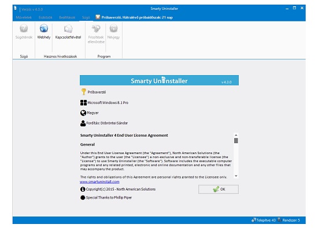Click the Hasznos hivatkozások group label
The image size is (318, 228).
coord(60,57)
